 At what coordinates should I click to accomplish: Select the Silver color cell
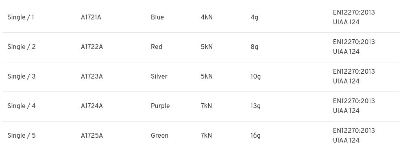click(159, 77)
